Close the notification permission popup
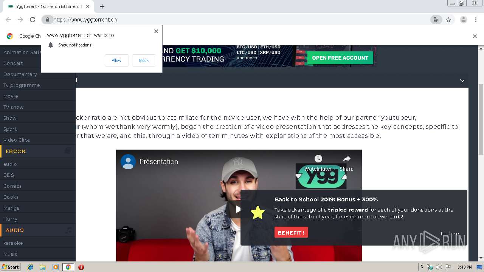The height and width of the screenshot is (272, 484). 156,31
